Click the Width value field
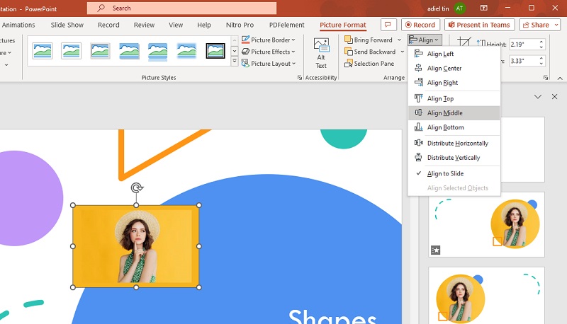 tap(523, 61)
